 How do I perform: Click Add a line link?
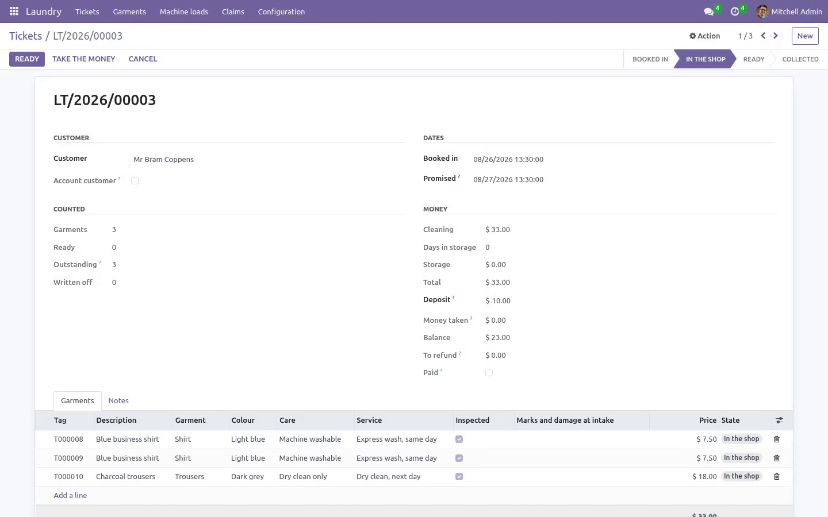point(70,496)
